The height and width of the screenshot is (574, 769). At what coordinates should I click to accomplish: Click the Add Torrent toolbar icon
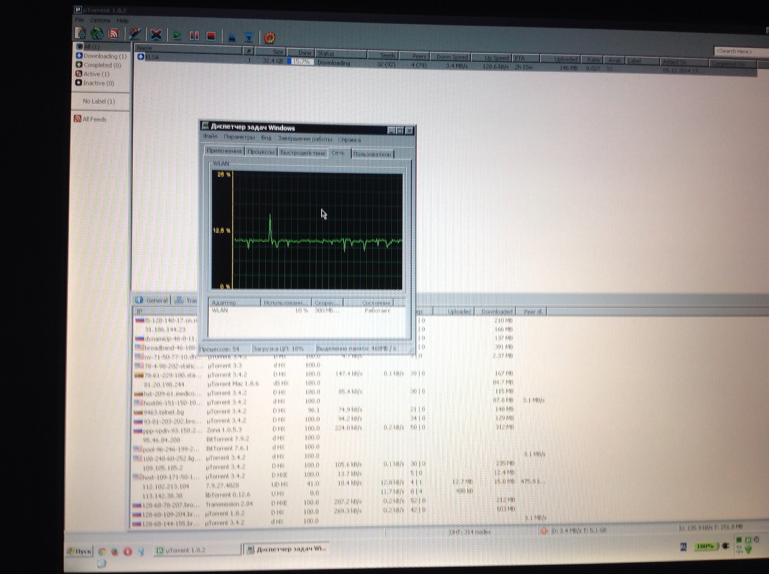coord(80,33)
